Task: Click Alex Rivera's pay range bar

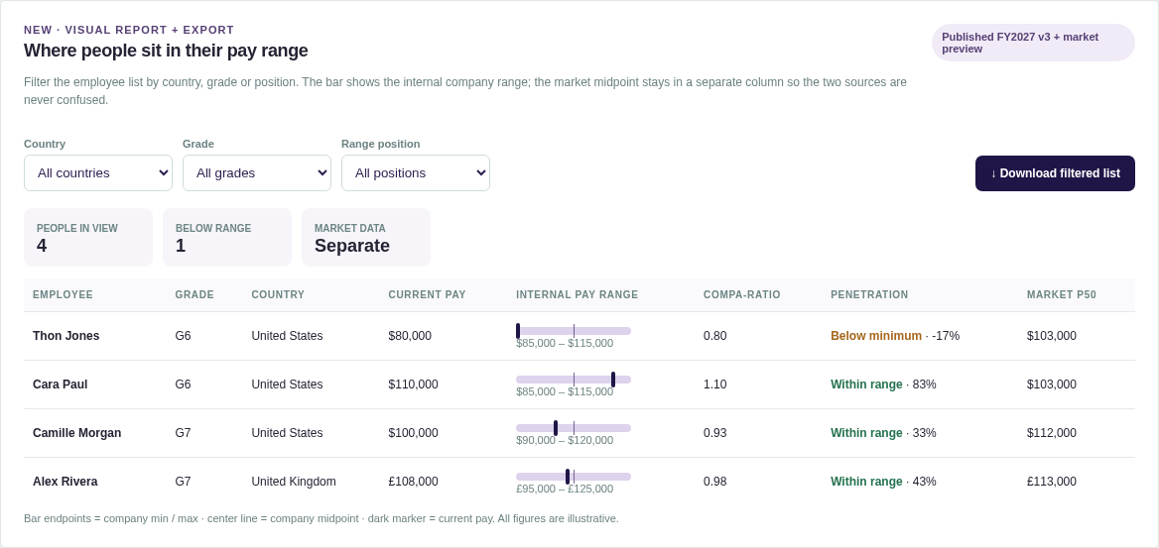Action: (574, 477)
